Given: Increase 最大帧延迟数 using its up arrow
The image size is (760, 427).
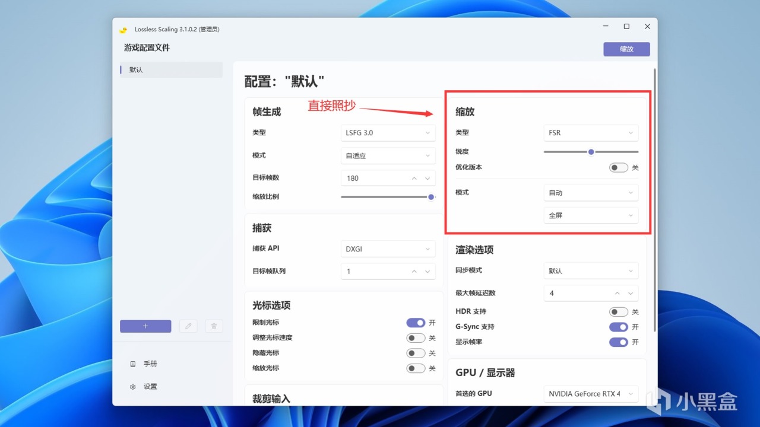Looking at the screenshot, I should click(x=617, y=294).
